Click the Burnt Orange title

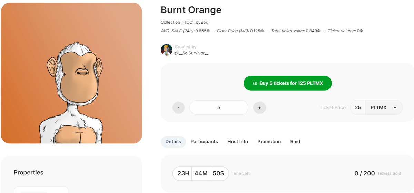coord(191,10)
